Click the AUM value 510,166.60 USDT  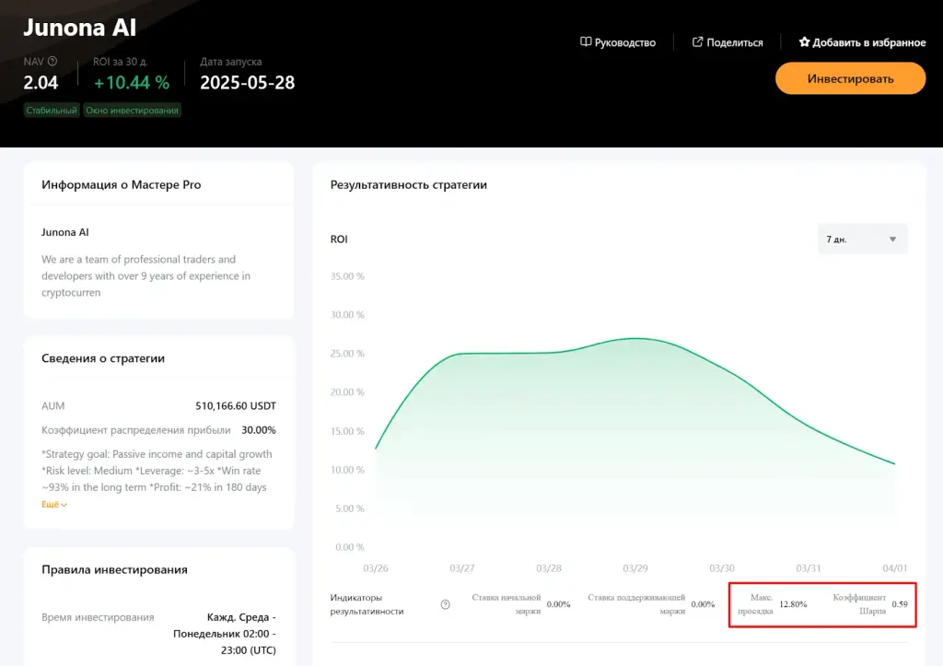(x=236, y=406)
